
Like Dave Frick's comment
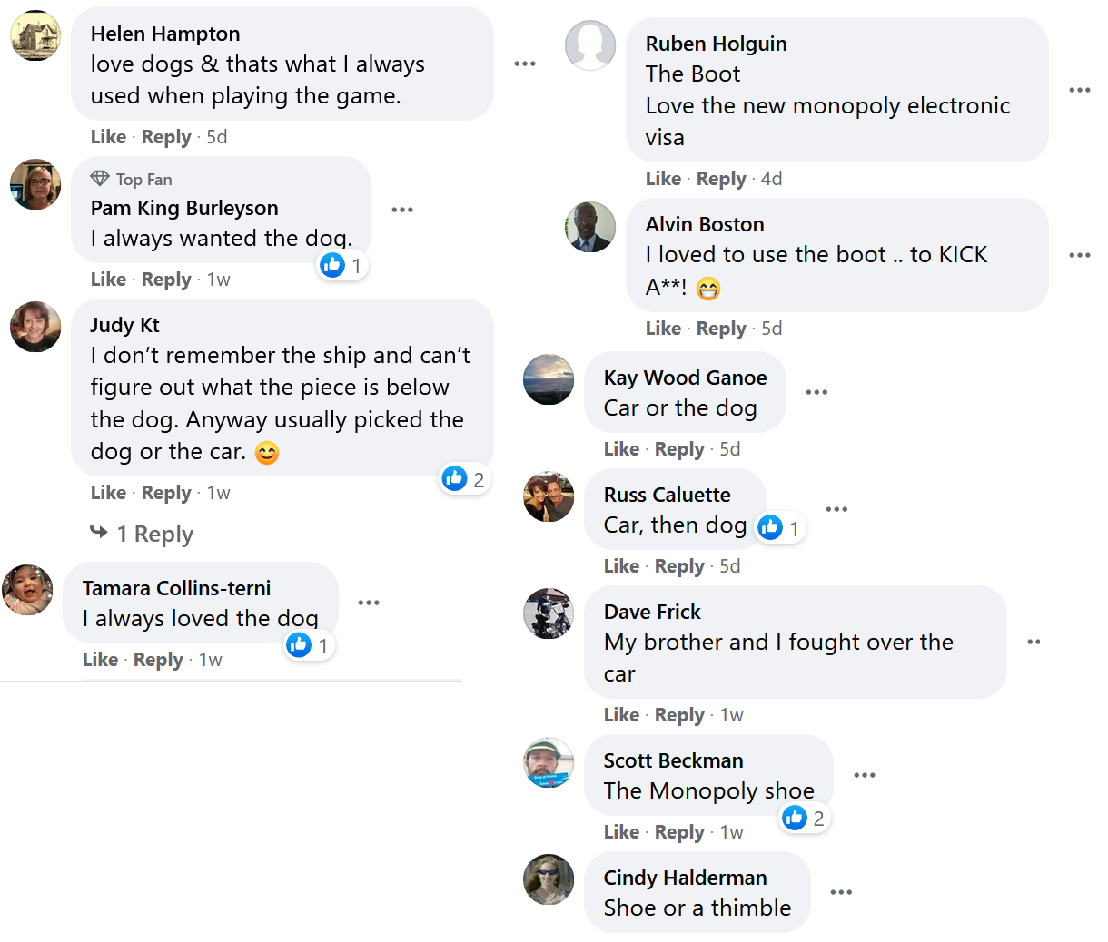coord(621,715)
